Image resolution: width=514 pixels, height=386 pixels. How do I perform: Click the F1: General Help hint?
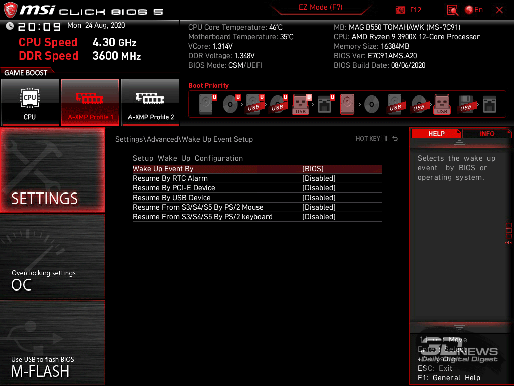pyautogui.click(x=449, y=378)
